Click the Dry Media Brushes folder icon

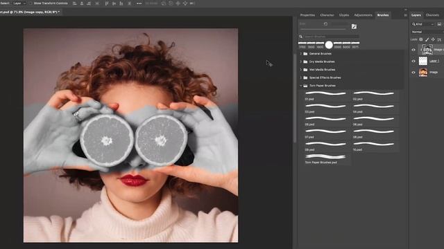tap(305, 62)
